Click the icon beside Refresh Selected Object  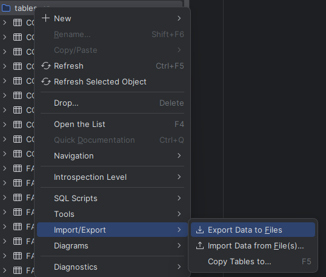pyautogui.click(x=45, y=82)
